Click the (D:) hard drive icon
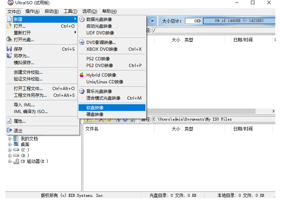 click(16, 155)
